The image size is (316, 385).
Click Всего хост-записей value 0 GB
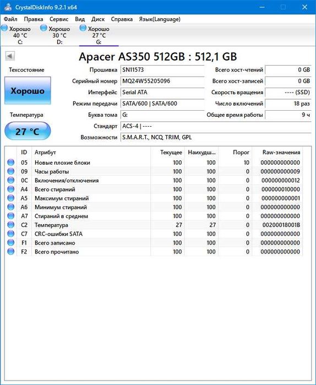click(288, 81)
